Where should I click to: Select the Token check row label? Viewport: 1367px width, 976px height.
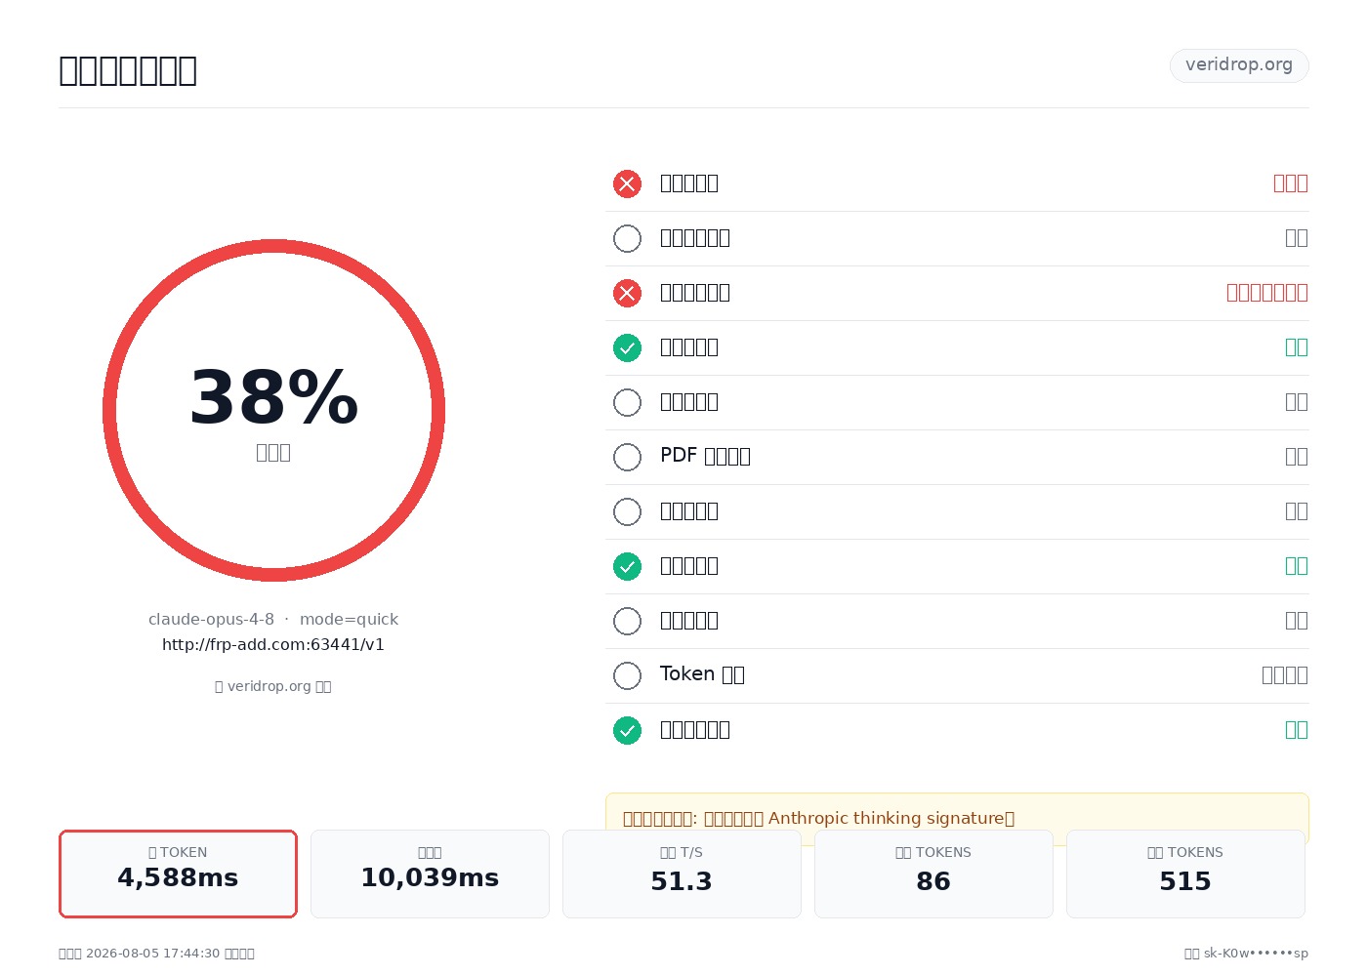pyautogui.click(x=702, y=674)
